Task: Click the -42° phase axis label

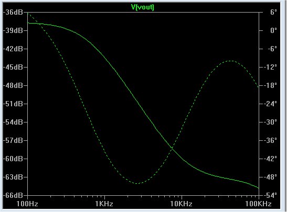Action: coord(270,159)
